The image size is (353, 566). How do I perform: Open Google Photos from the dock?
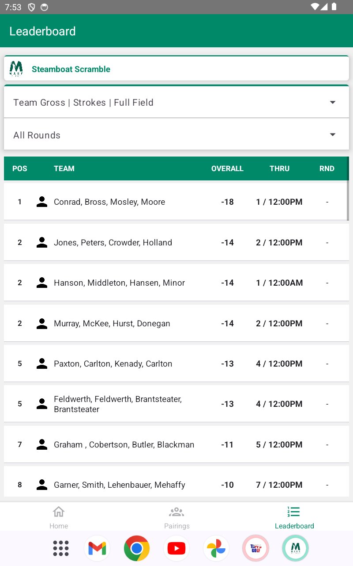pyautogui.click(x=216, y=548)
